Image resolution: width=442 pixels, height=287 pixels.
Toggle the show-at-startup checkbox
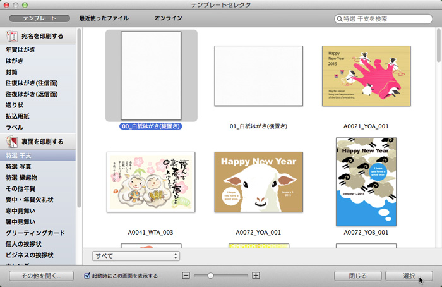tap(88, 276)
